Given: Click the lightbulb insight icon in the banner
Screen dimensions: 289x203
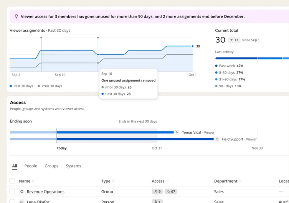Looking at the screenshot, I should point(17,16).
